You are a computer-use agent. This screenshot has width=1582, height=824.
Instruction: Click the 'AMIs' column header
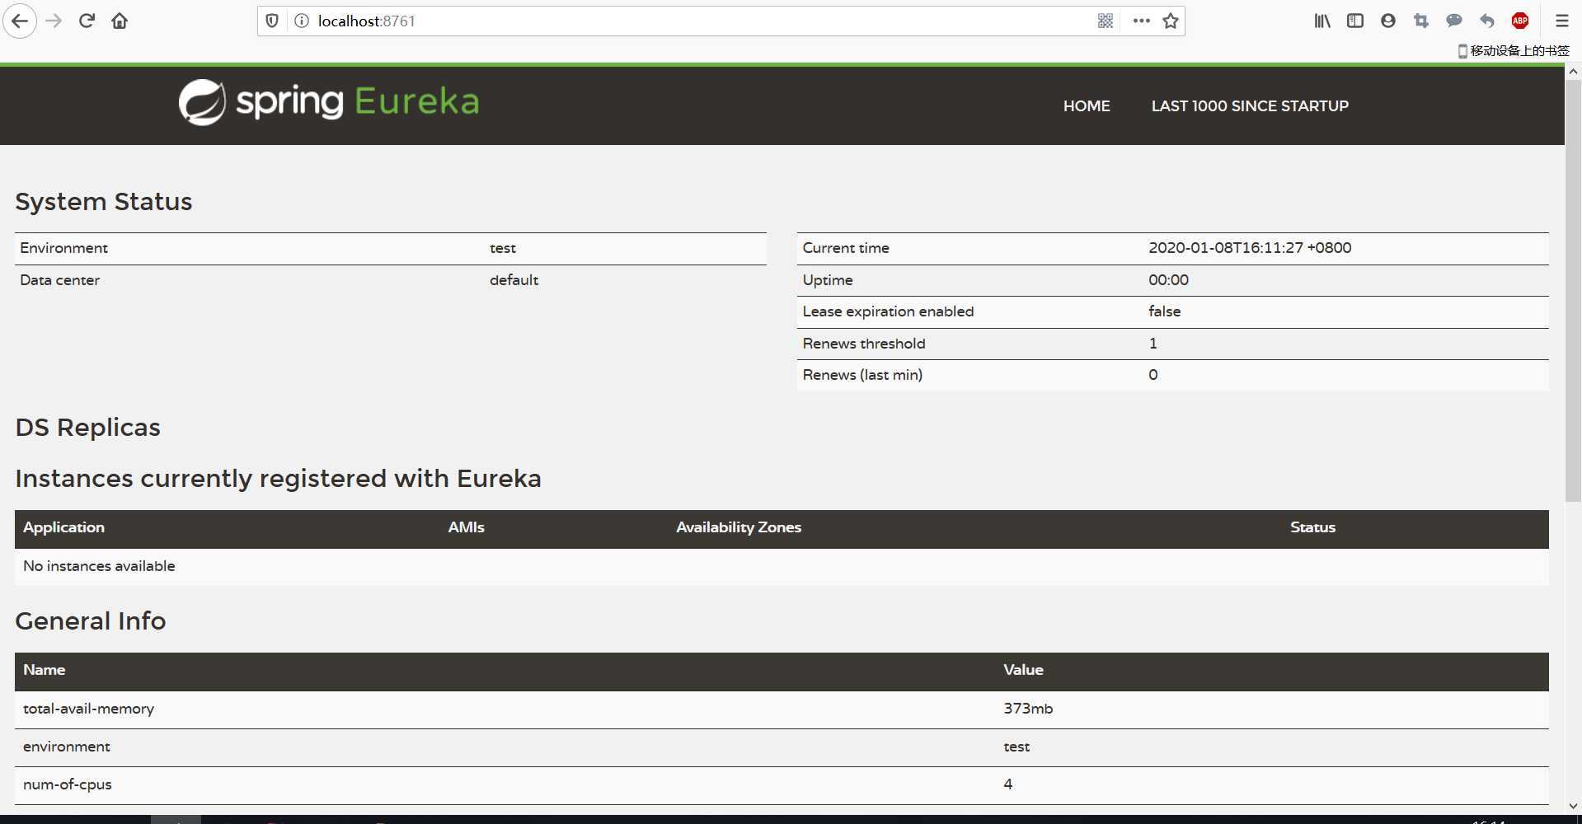click(467, 527)
